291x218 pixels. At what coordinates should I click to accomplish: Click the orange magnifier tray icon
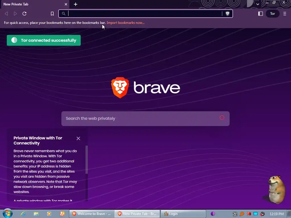click(x=242, y=214)
